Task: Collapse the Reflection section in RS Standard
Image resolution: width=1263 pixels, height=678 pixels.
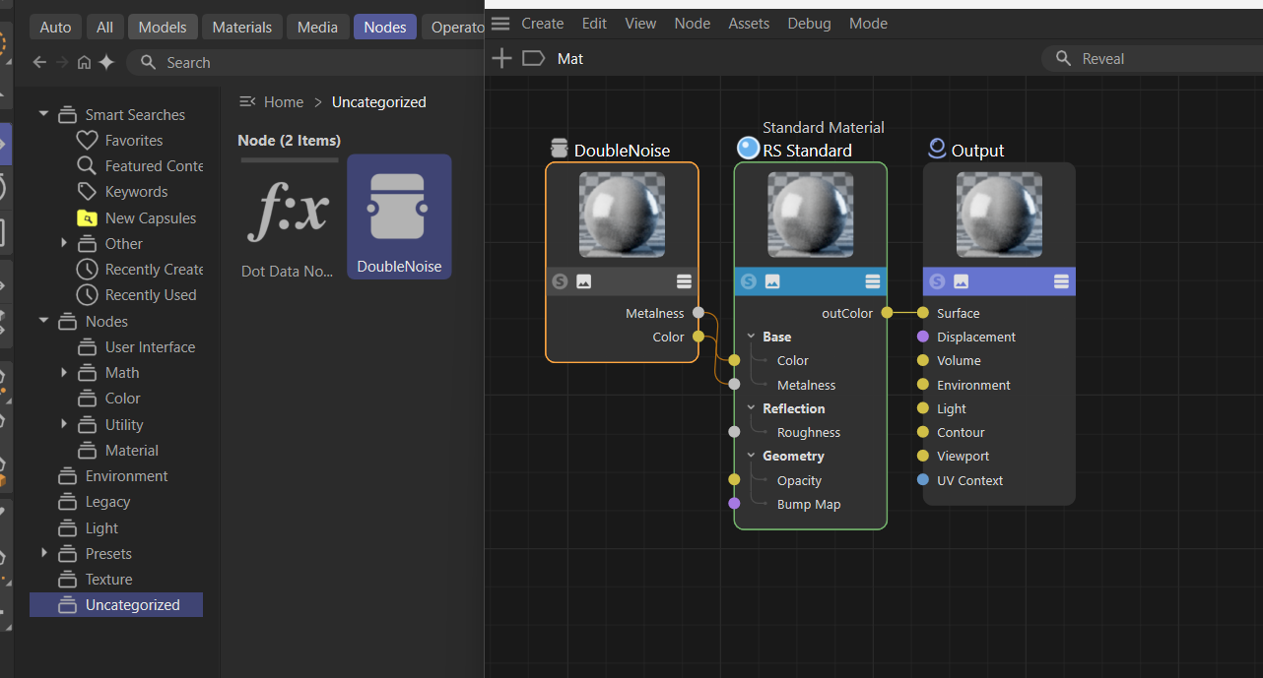Action: pyautogui.click(x=751, y=408)
